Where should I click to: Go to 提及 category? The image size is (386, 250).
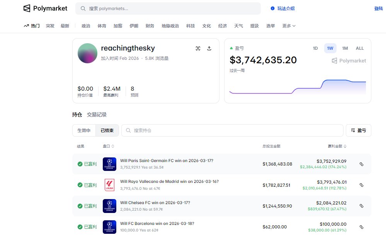(x=255, y=26)
